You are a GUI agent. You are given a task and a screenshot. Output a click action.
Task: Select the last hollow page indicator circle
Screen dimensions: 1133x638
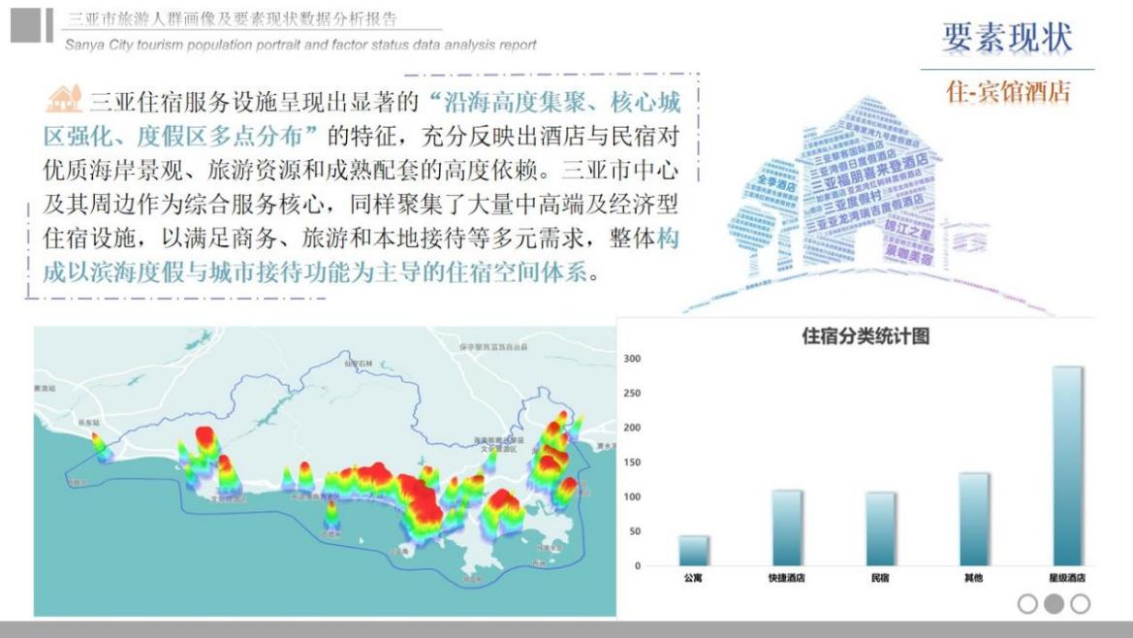(1080, 604)
